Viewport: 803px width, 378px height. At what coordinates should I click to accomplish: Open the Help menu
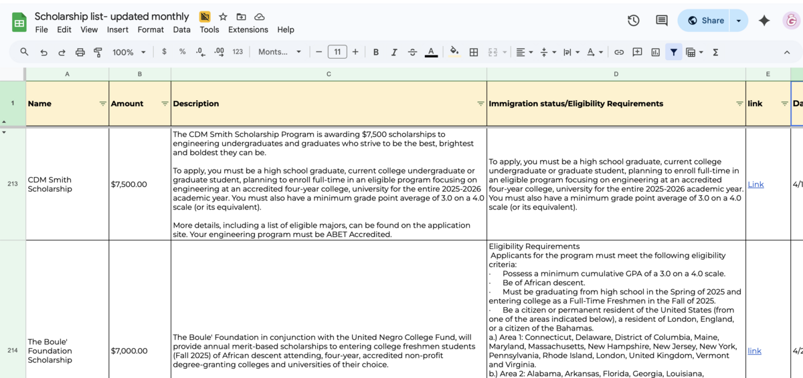click(286, 29)
